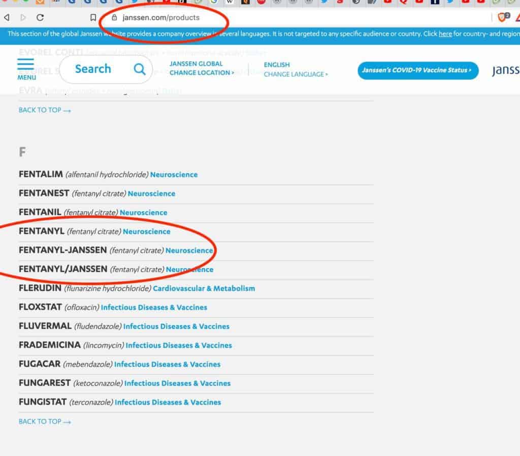Viewport: 520px width, 456px height.
Task: Open the hamburger MENU icon
Action: coord(26,67)
